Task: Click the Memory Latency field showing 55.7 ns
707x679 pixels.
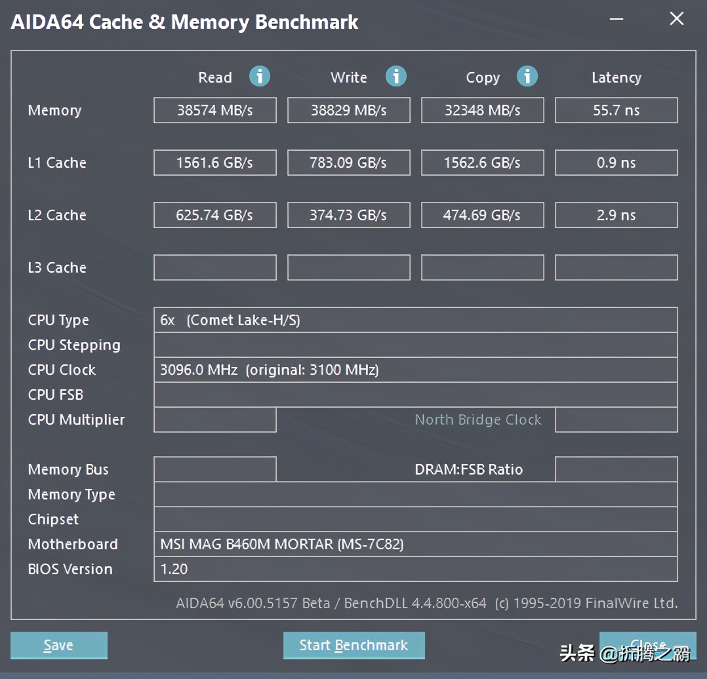Action: pyautogui.click(x=616, y=110)
